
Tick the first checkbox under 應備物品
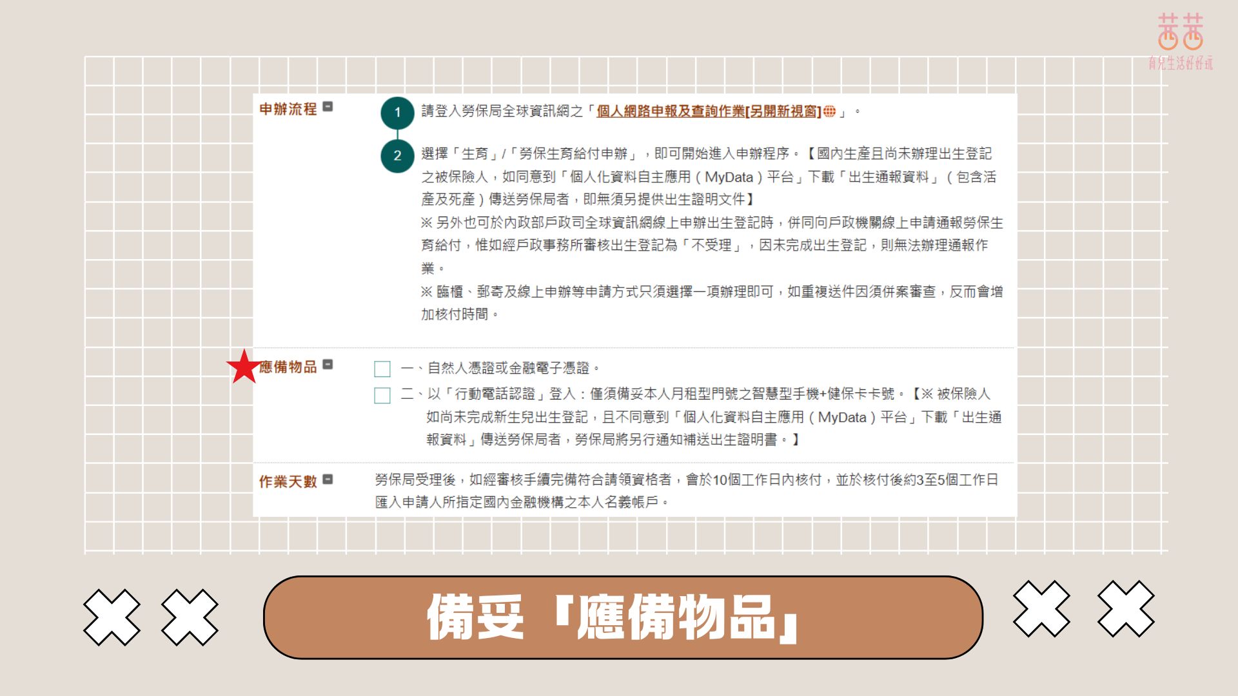coord(382,368)
